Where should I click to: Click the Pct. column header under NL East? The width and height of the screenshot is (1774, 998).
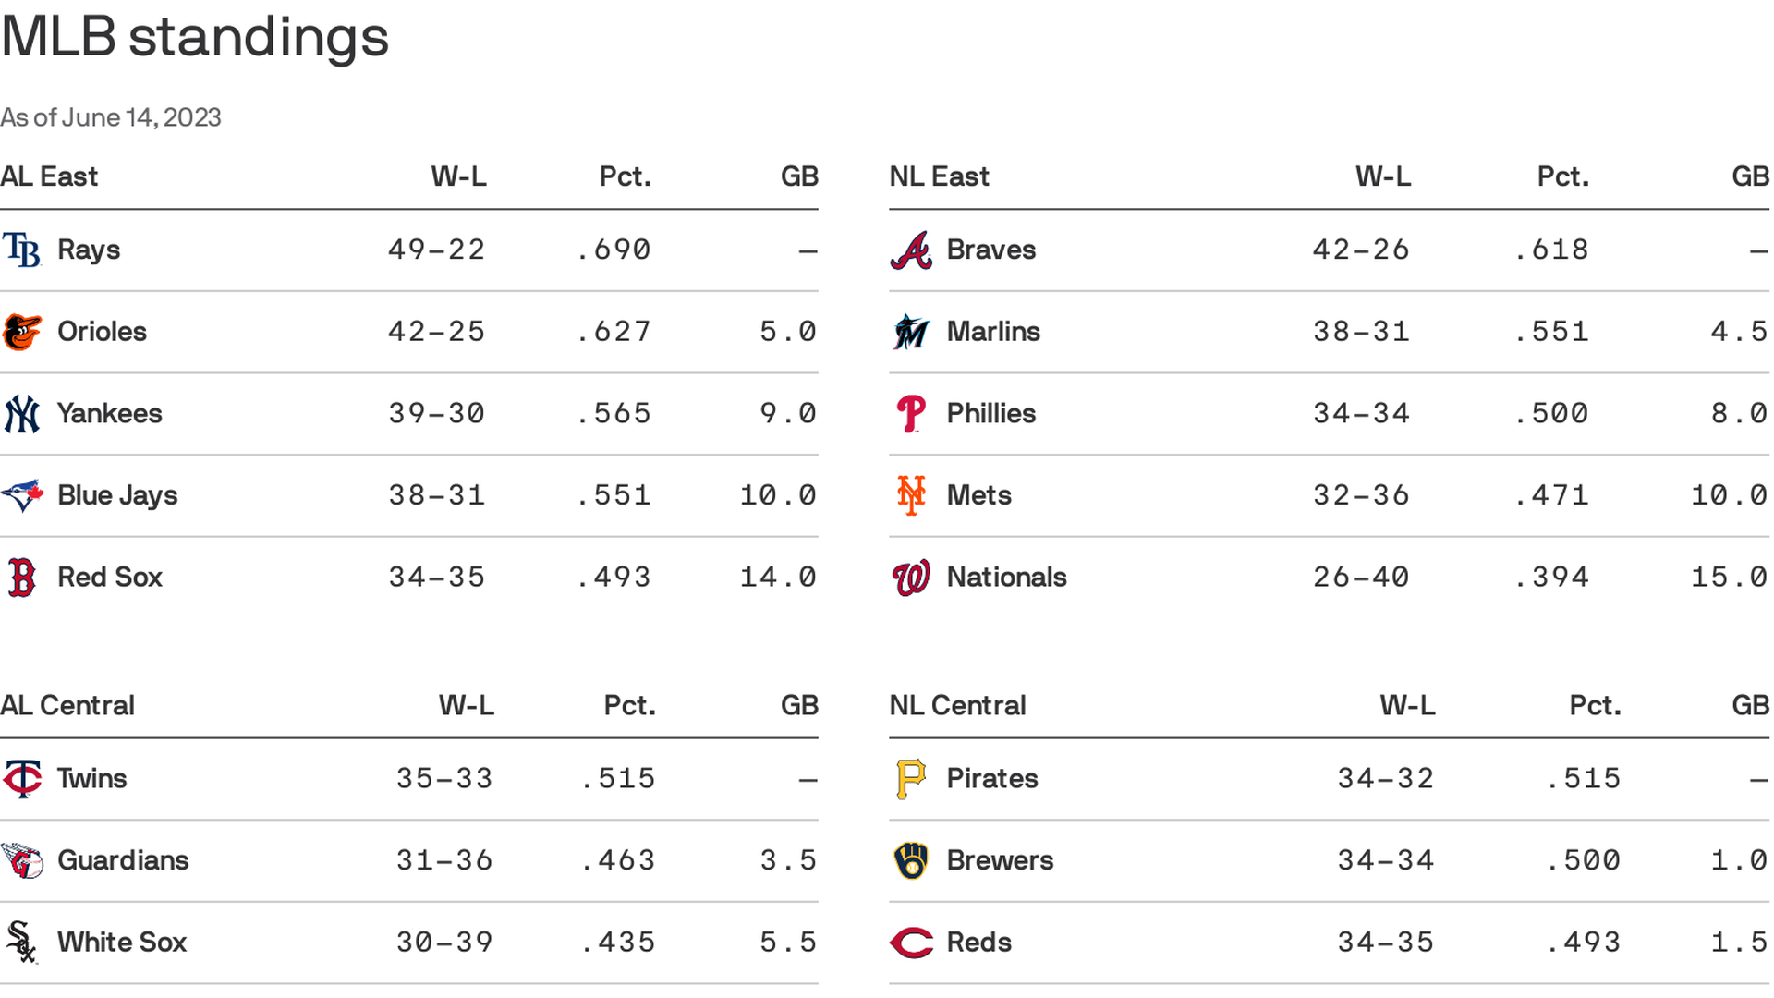point(1562,176)
